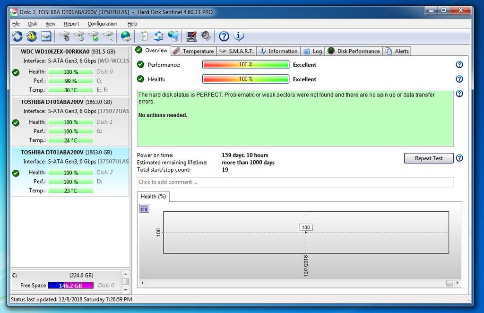Switch to the S.M.A.R.T. tab
The height and width of the screenshot is (313, 484).
236,51
